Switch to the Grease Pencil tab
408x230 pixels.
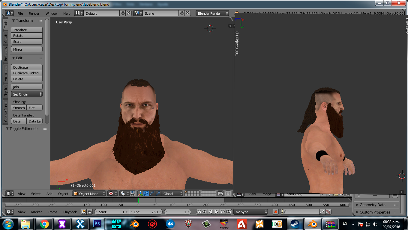6,112
